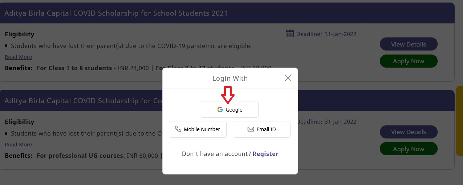This screenshot has height=185, width=463.
Task: Open Read More under first Eligibility
Action: tap(19, 57)
